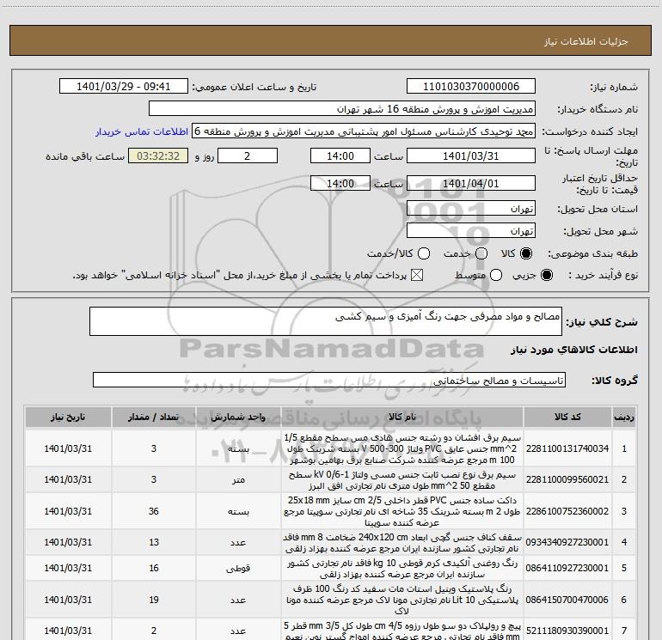Click the رنگ پلاستیک وینیل product name row 6
Image resolution: width=662 pixels, height=640 pixels.
pos(402,600)
